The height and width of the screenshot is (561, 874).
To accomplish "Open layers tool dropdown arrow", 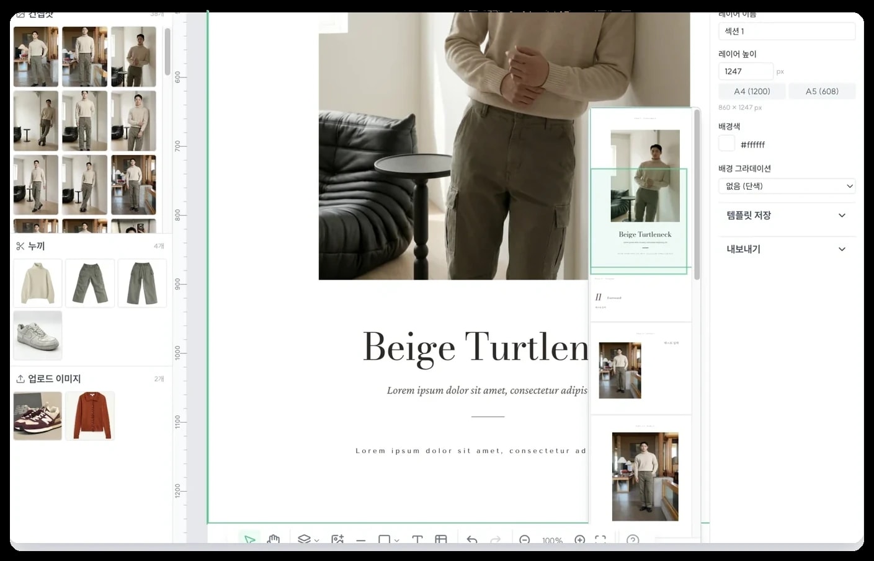I will click(x=317, y=541).
